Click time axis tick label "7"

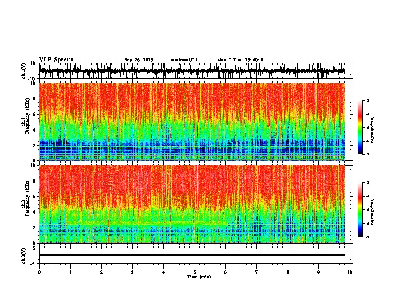pos(257,272)
